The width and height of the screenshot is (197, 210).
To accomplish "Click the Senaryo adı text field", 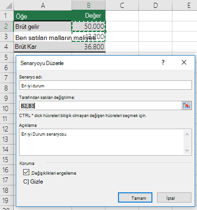I will coord(105,85).
